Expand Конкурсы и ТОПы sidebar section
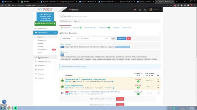 pos(45,61)
